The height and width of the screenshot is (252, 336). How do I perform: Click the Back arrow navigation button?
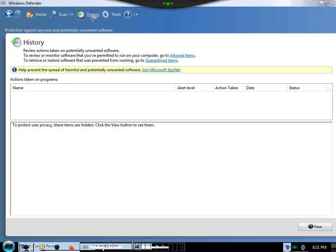[9, 14]
